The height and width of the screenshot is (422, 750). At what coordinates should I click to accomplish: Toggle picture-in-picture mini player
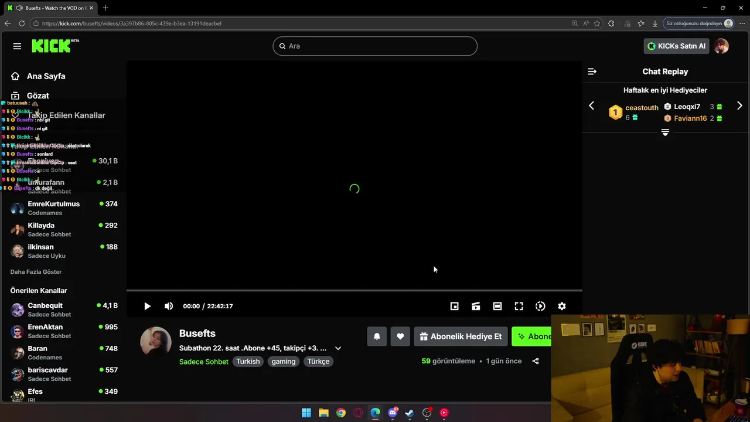454,306
